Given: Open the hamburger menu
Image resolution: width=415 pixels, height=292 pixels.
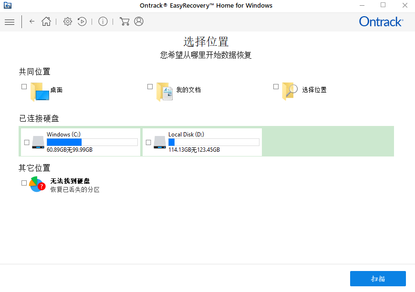Looking at the screenshot, I should click(10, 21).
